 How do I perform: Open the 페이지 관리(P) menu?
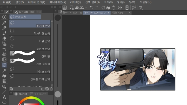click(37, 2)
